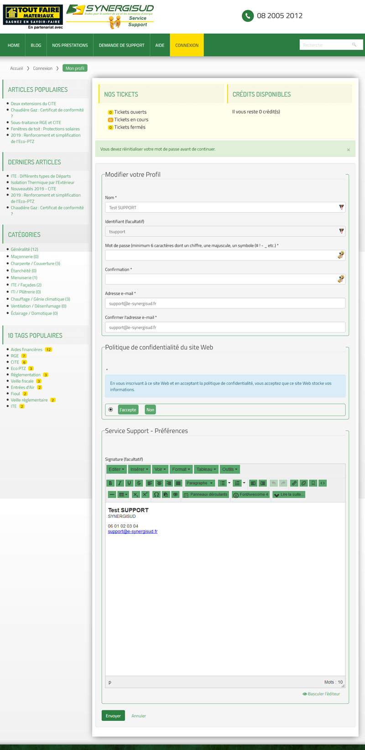365x750 pixels.
Task: Dismiss the password reset notice
Action: [349, 150]
